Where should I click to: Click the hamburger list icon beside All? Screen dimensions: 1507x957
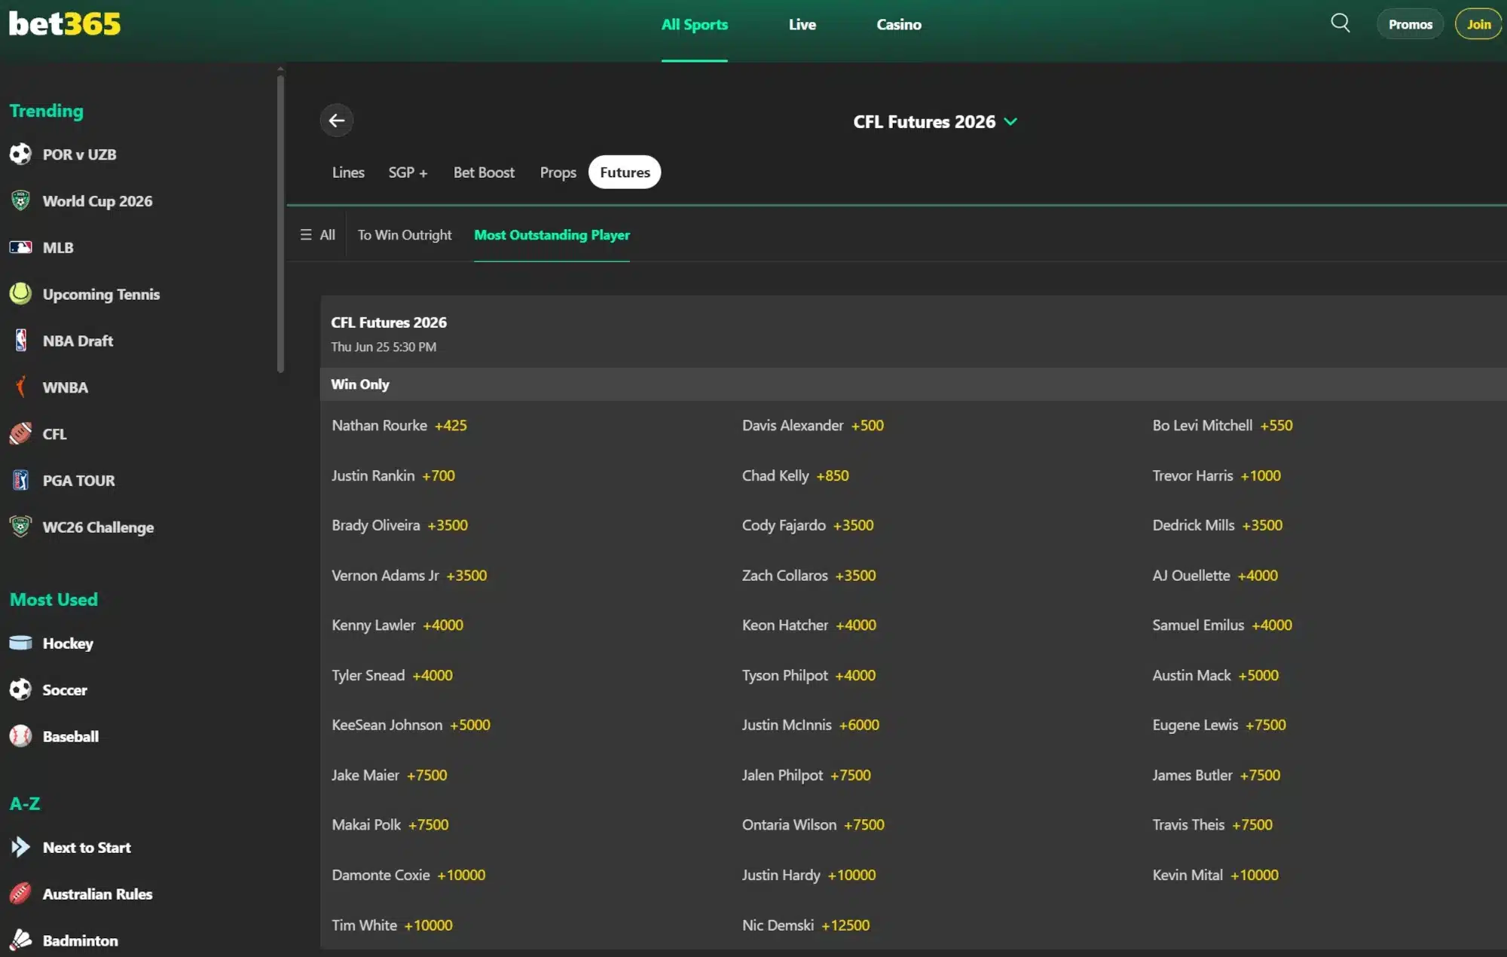pos(305,235)
